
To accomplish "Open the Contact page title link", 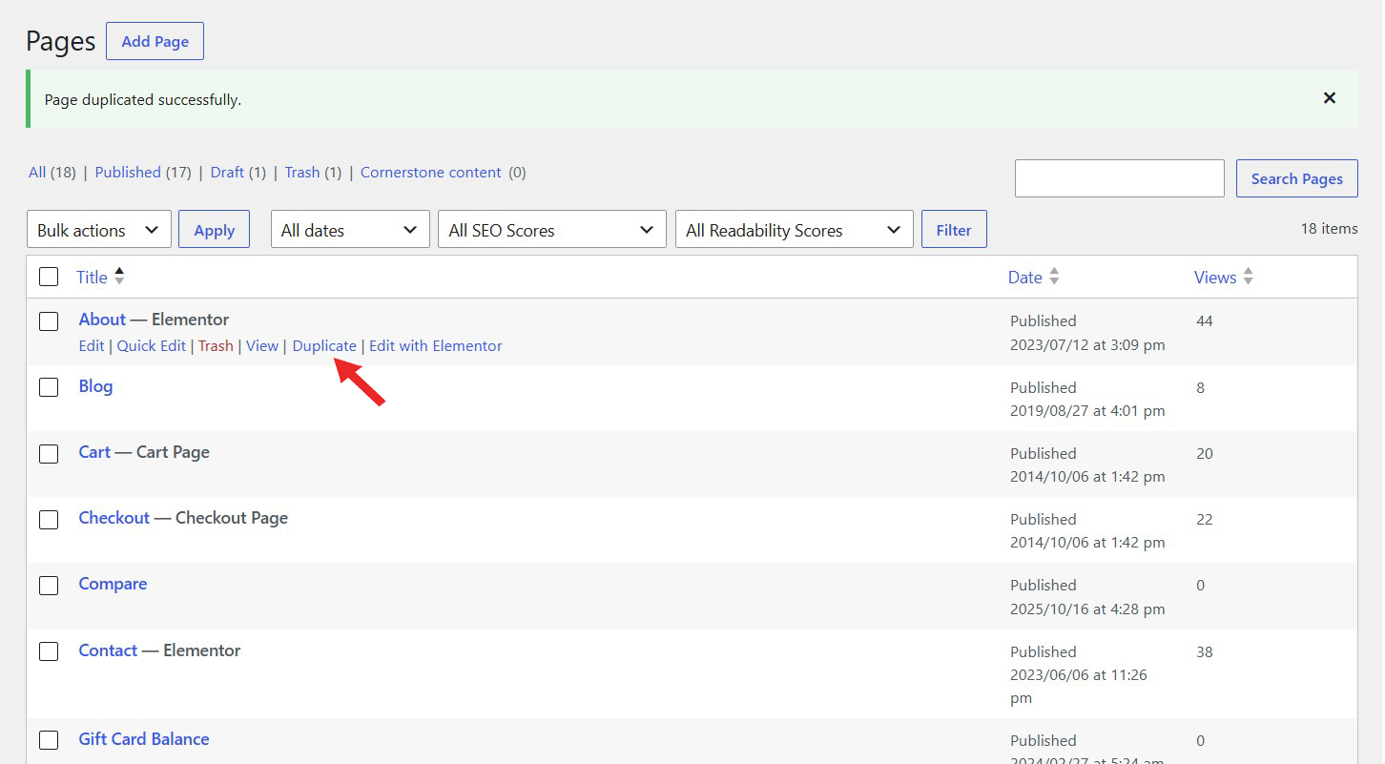I will [108, 650].
